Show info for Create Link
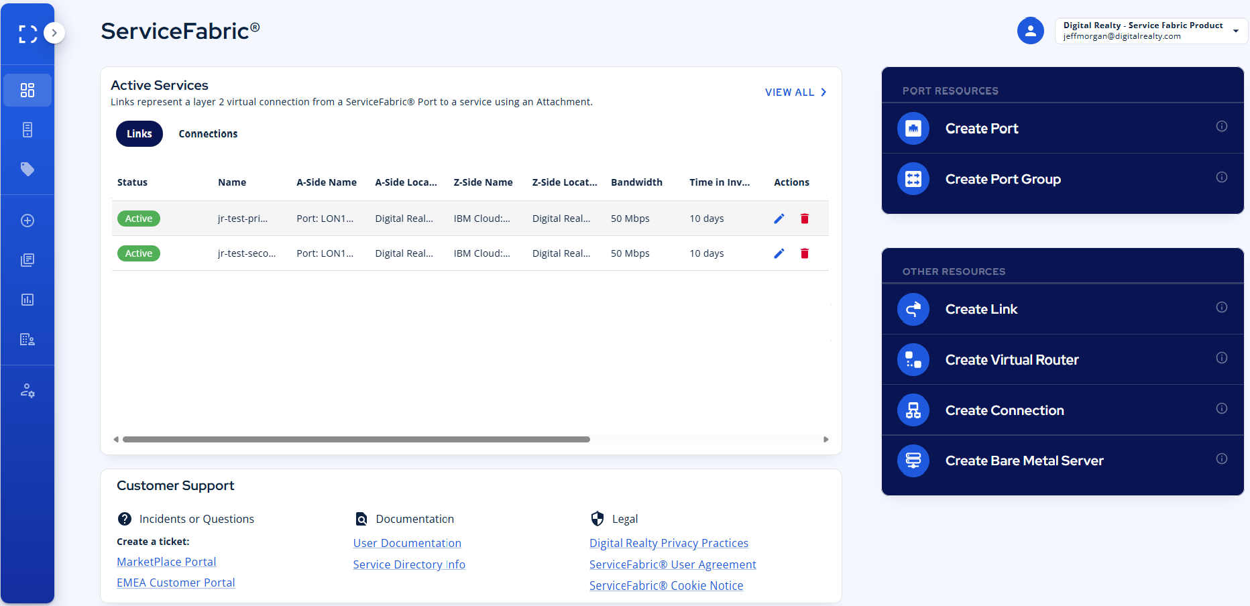The width and height of the screenshot is (1250, 606). pos(1222,307)
